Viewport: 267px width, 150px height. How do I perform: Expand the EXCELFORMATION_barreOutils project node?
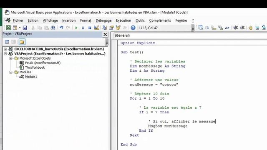click(x=5, y=49)
